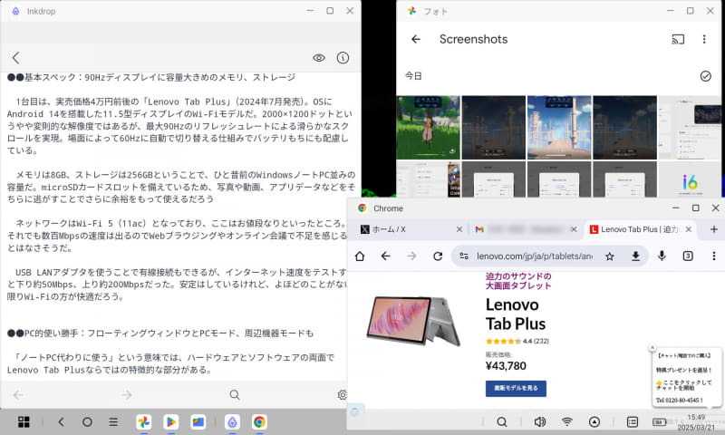The image size is (725, 435).
Task: Click the lenovo.com address bar
Action: click(535, 256)
